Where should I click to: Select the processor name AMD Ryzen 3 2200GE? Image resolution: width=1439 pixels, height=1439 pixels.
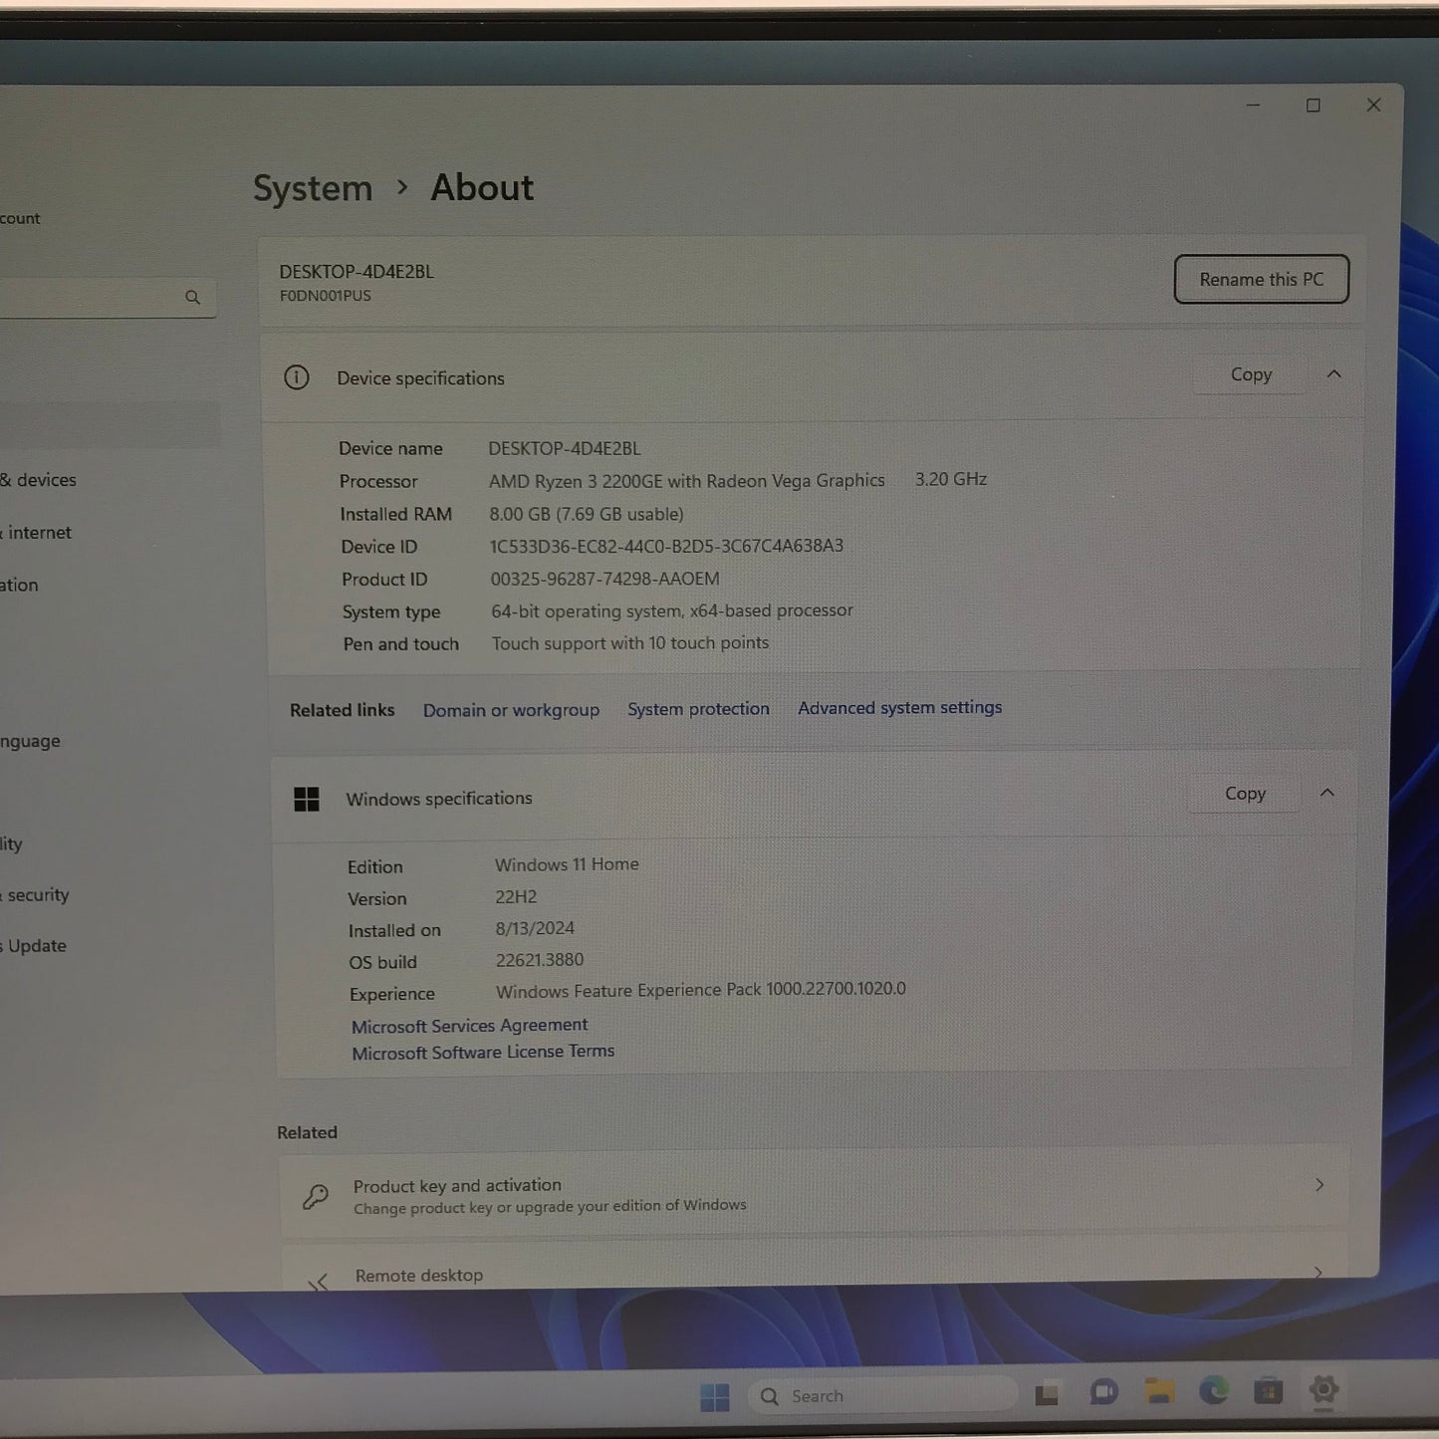[576, 481]
